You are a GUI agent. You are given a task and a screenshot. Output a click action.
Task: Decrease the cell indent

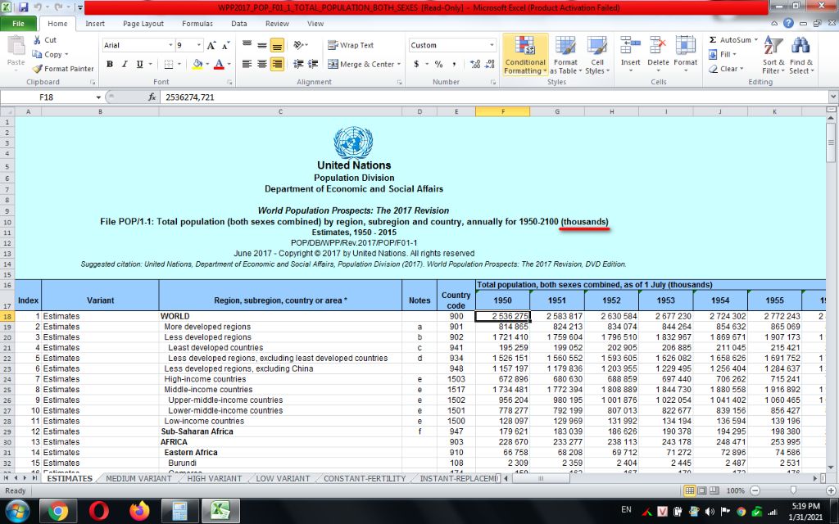(298, 64)
